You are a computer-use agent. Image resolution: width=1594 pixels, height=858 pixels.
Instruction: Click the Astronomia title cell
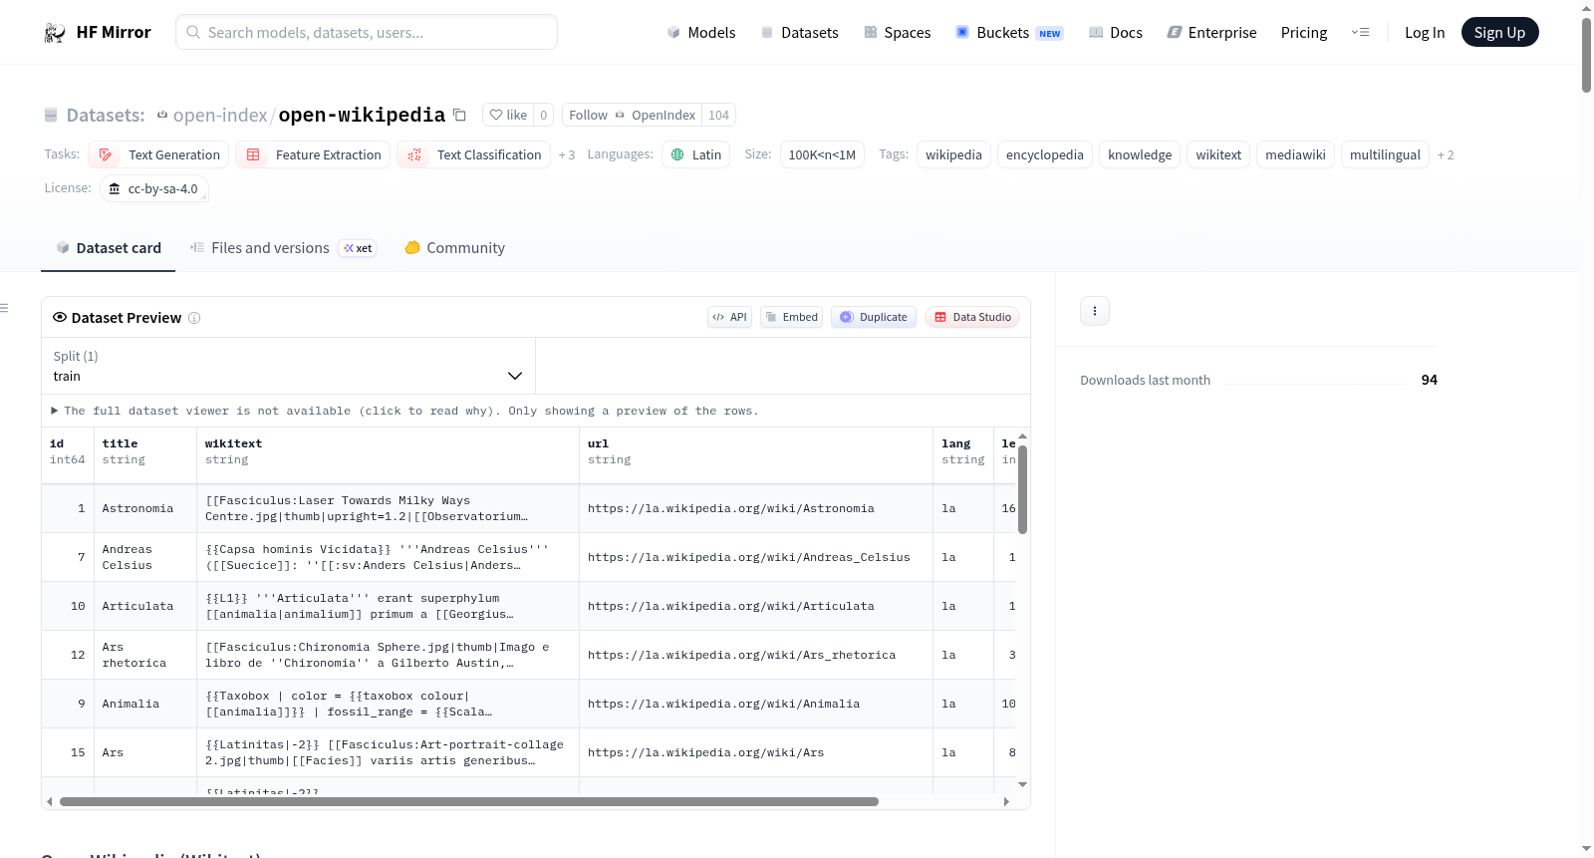click(x=144, y=509)
